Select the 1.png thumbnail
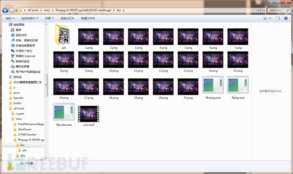Image resolution: width=293 pixels, height=174 pixels. [89, 36]
